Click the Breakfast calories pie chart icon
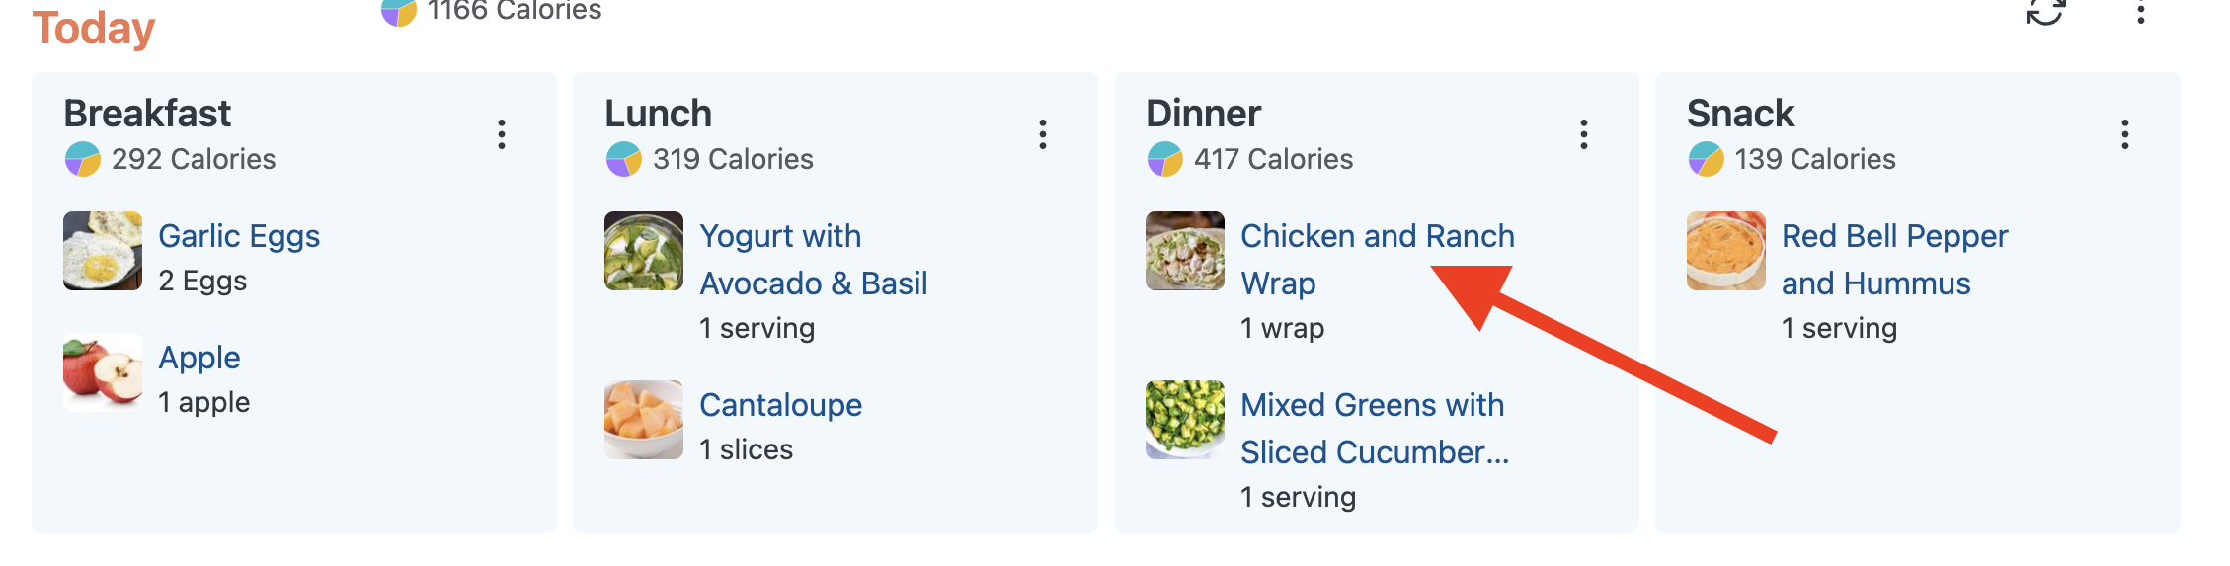 tap(83, 159)
